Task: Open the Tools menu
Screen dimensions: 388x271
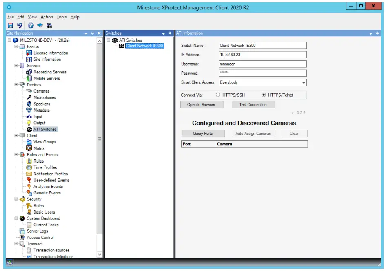Action: pos(62,17)
